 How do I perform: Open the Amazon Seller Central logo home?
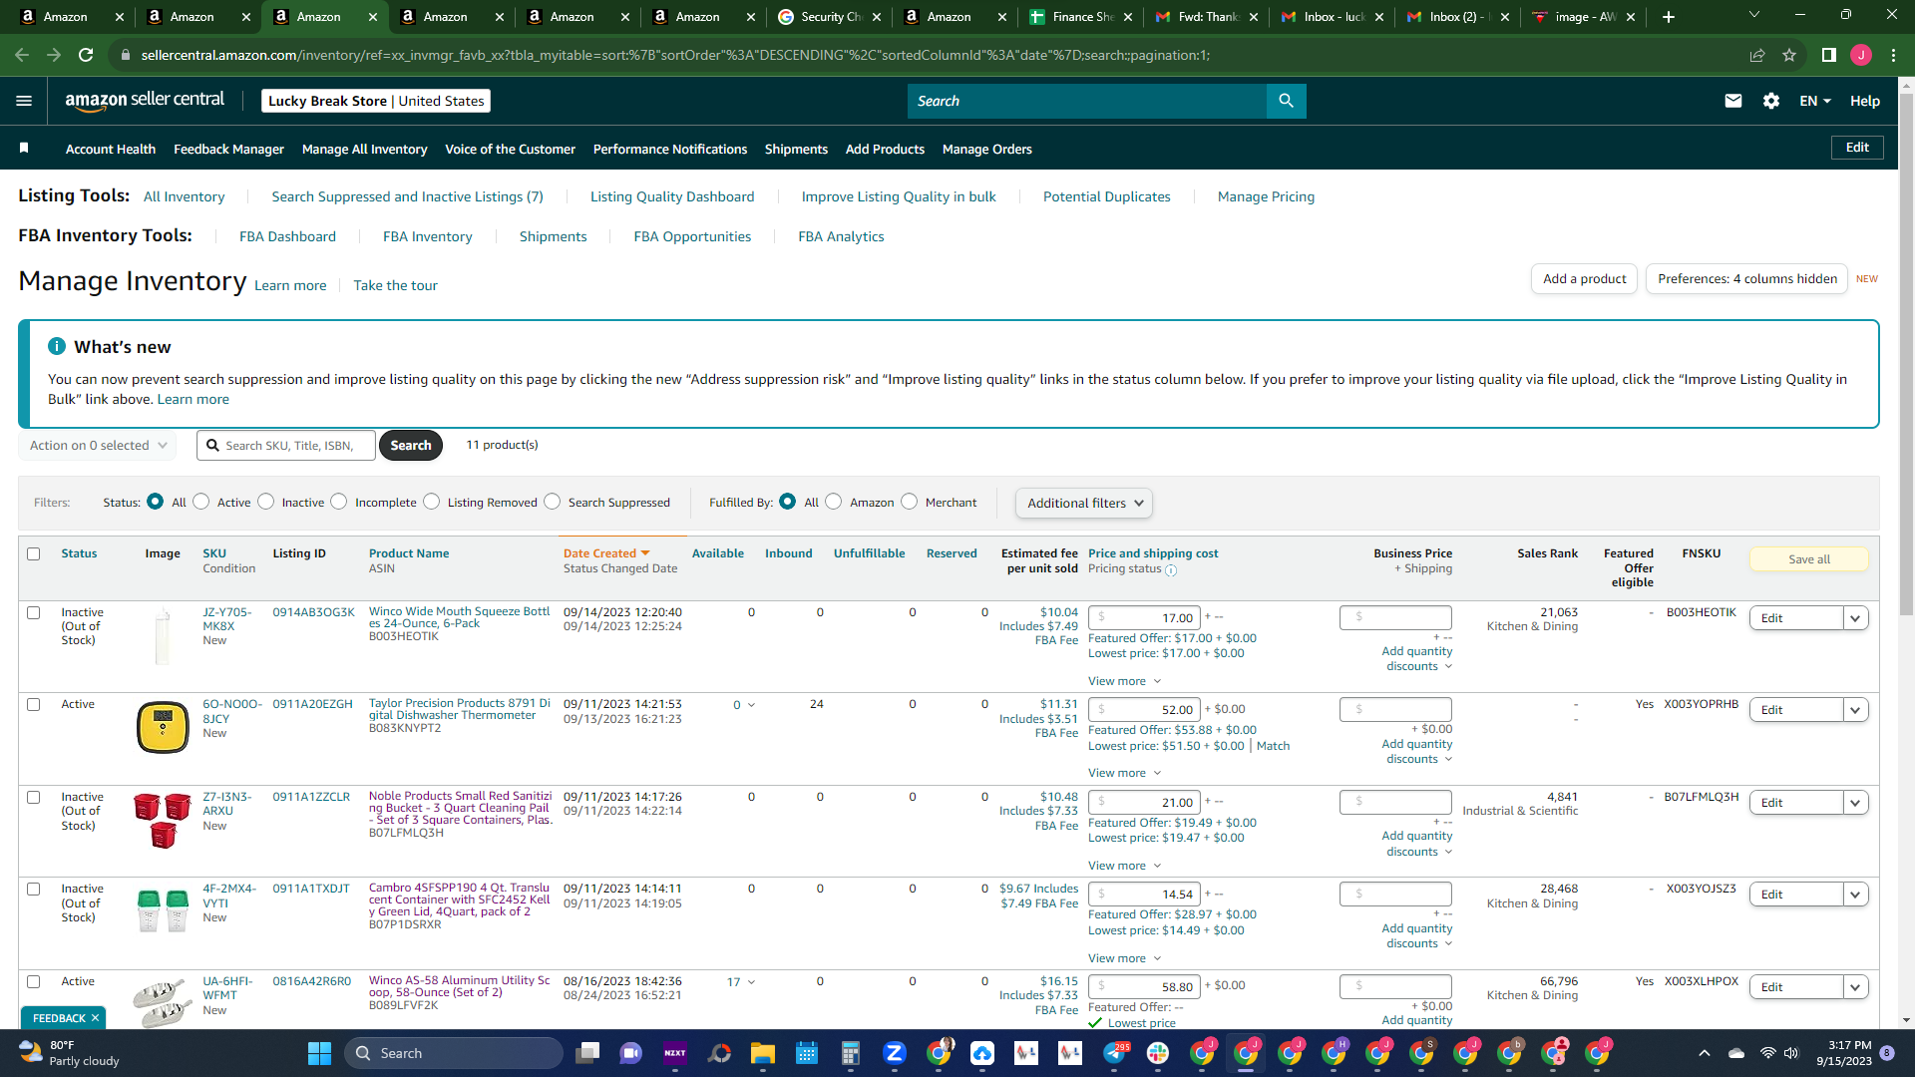[145, 101]
